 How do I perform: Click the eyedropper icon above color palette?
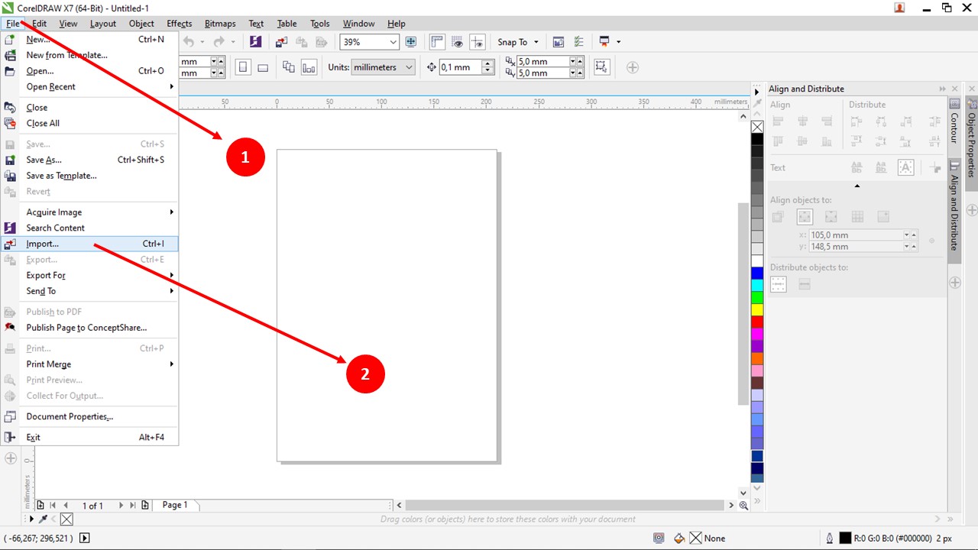(757, 102)
